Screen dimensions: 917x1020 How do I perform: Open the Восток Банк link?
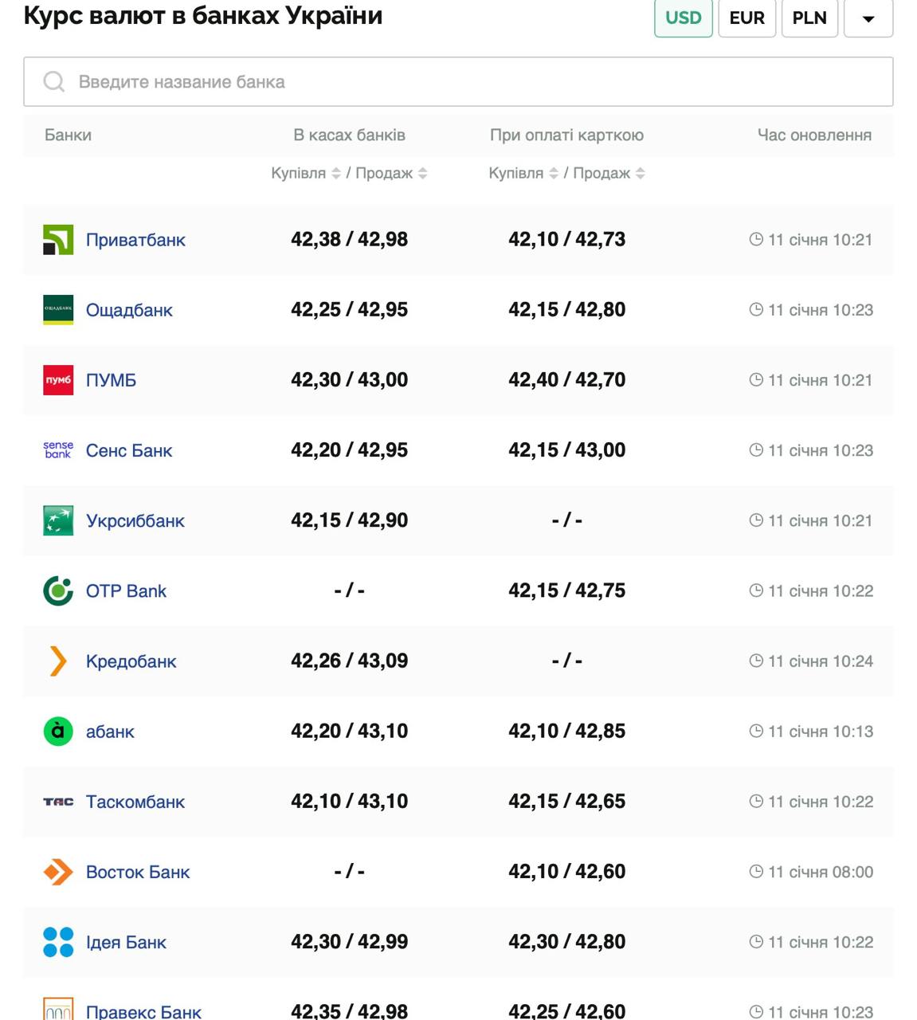click(138, 872)
